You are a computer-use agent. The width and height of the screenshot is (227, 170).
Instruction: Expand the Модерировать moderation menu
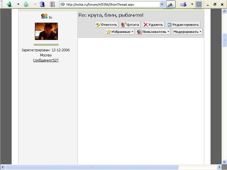point(187,32)
